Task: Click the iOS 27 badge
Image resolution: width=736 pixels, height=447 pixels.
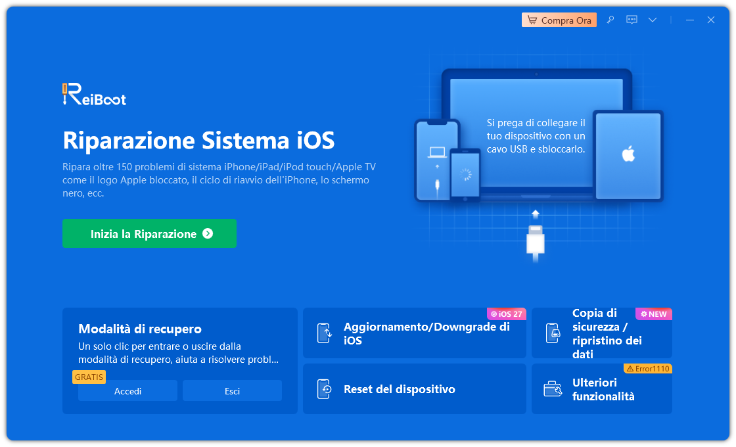Action: coord(507,314)
